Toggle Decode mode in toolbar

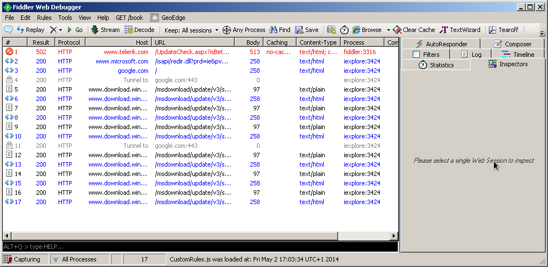click(139, 30)
